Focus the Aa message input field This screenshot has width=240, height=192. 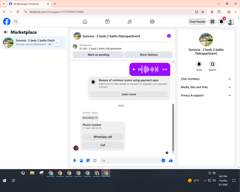click(x=131, y=160)
